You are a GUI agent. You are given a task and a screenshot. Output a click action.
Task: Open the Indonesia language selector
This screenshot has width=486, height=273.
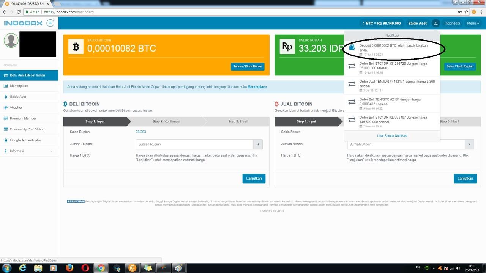(x=452, y=23)
